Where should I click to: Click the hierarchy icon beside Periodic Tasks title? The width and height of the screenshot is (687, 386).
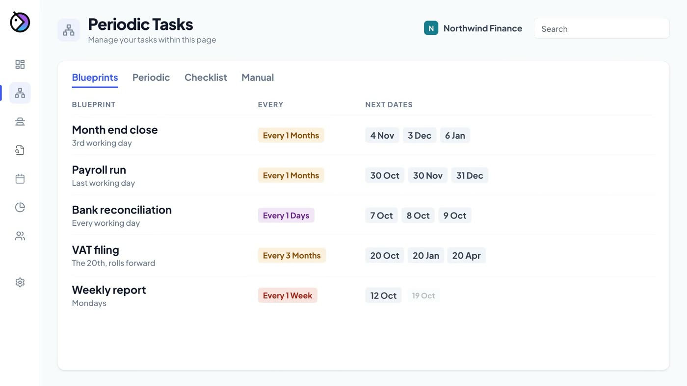pyautogui.click(x=69, y=30)
